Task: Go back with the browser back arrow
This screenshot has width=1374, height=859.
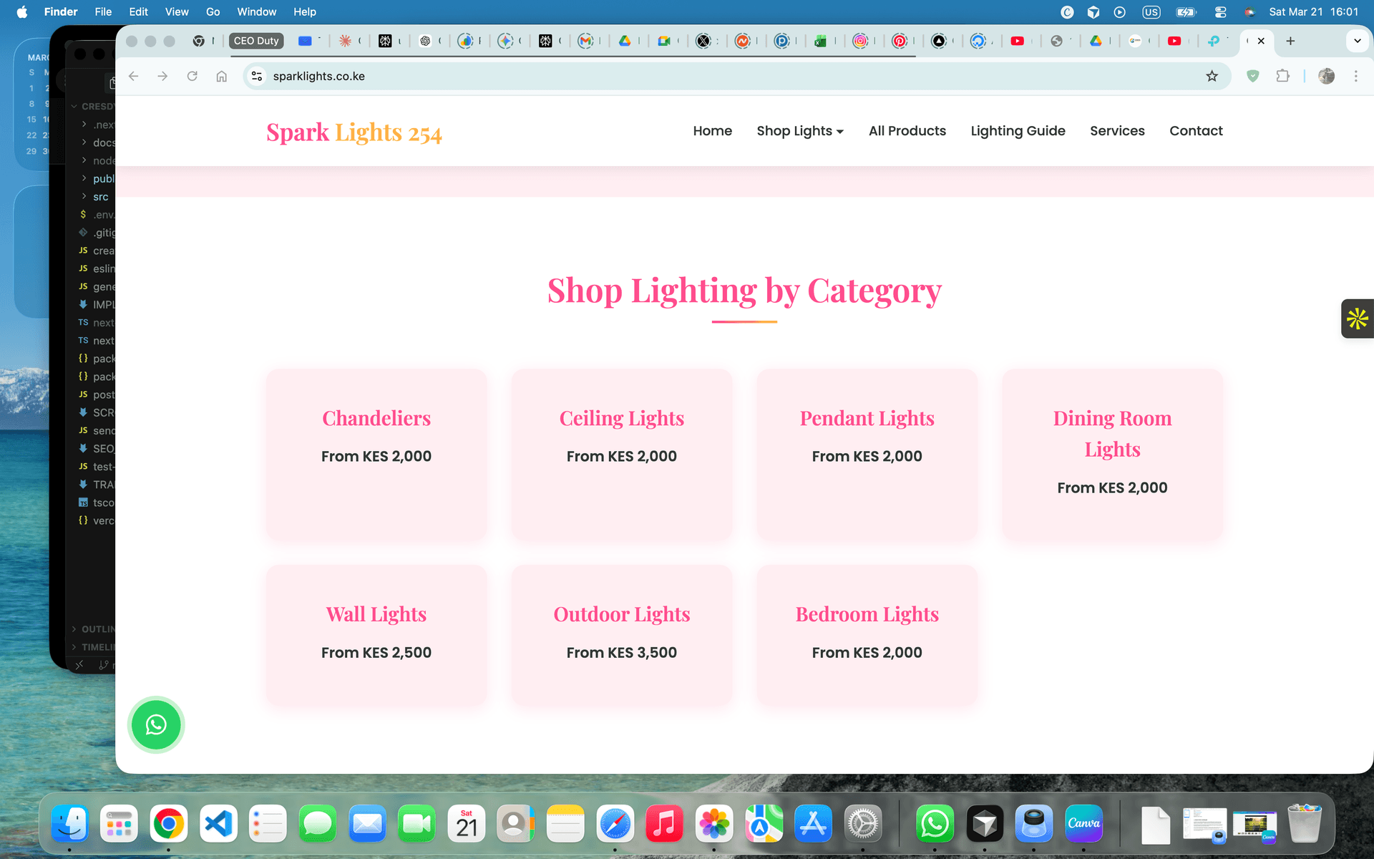Action: pyautogui.click(x=134, y=76)
